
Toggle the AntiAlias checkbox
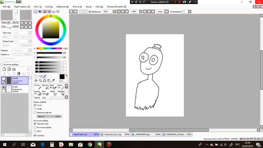pyautogui.click(x=35, y=135)
